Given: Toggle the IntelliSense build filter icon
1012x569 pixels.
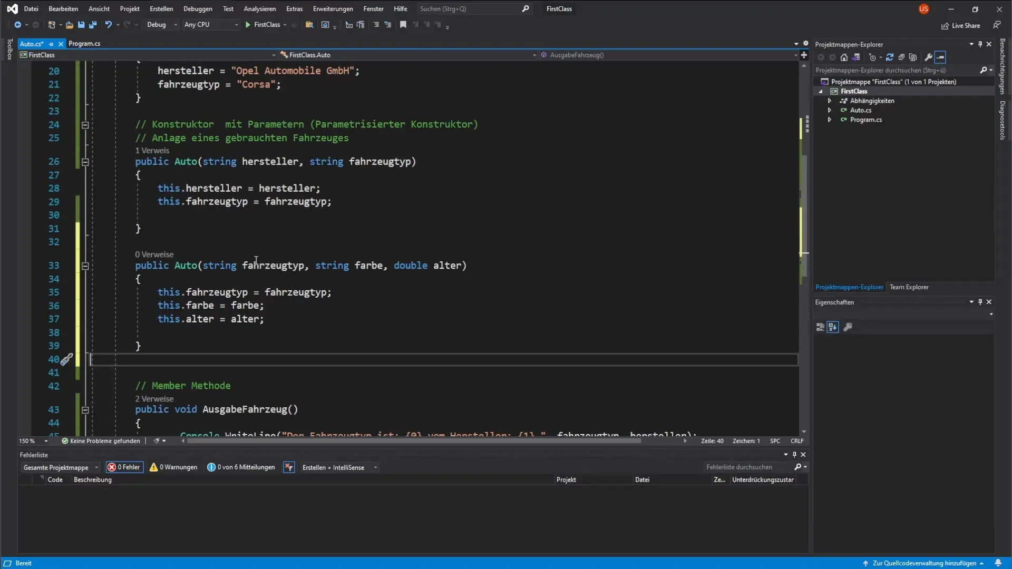Looking at the screenshot, I should click(289, 467).
